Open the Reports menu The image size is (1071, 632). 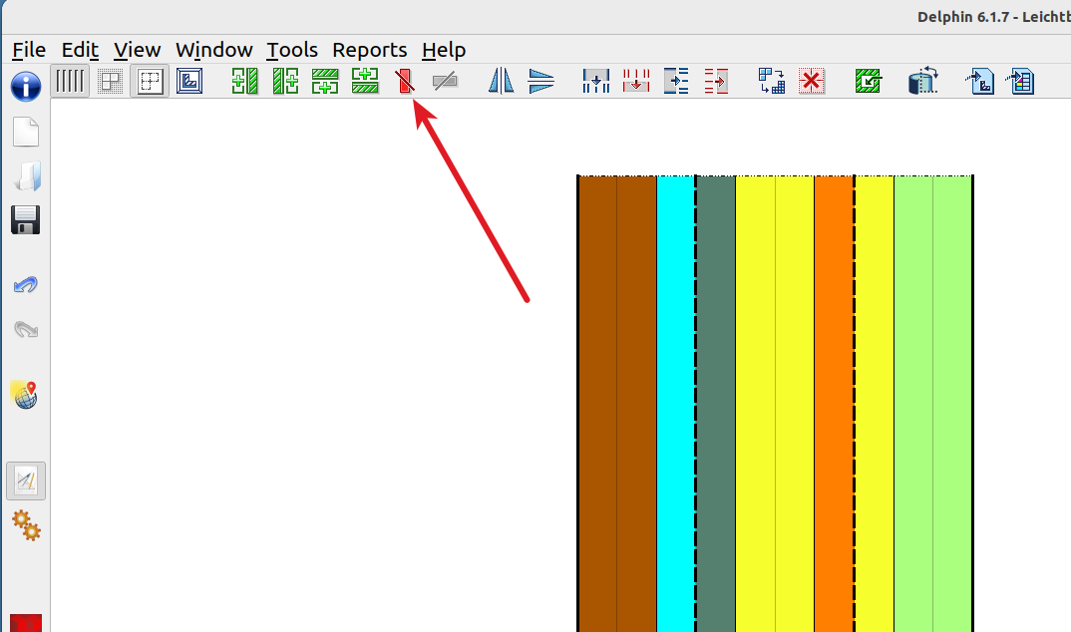click(x=370, y=50)
